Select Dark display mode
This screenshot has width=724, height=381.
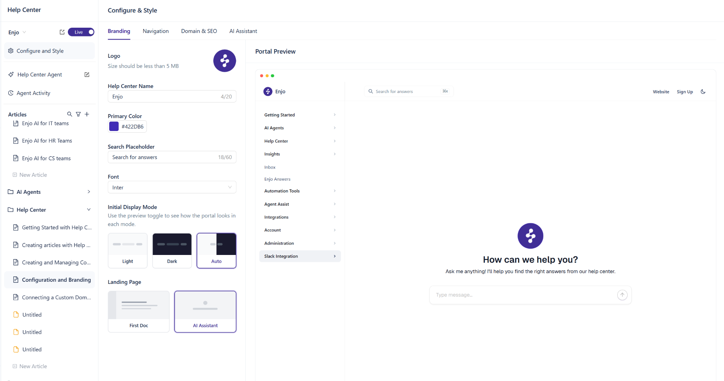click(x=172, y=251)
